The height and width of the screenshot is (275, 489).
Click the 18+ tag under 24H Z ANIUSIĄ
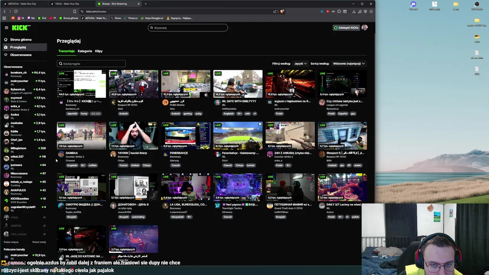(x=288, y=165)
